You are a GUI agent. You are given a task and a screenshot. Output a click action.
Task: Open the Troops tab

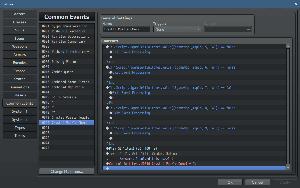point(20,71)
